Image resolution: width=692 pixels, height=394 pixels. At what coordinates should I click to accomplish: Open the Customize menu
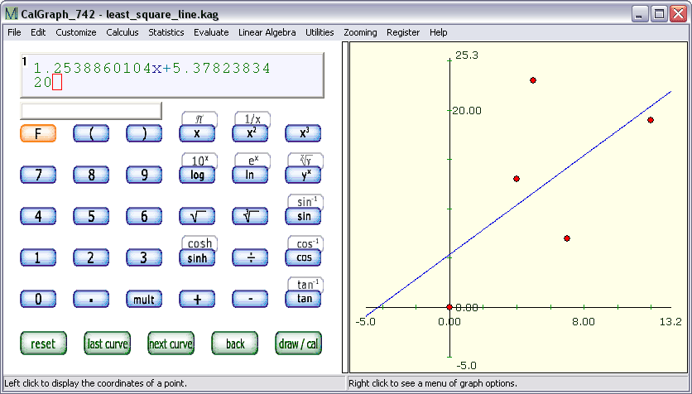click(76, 32)
